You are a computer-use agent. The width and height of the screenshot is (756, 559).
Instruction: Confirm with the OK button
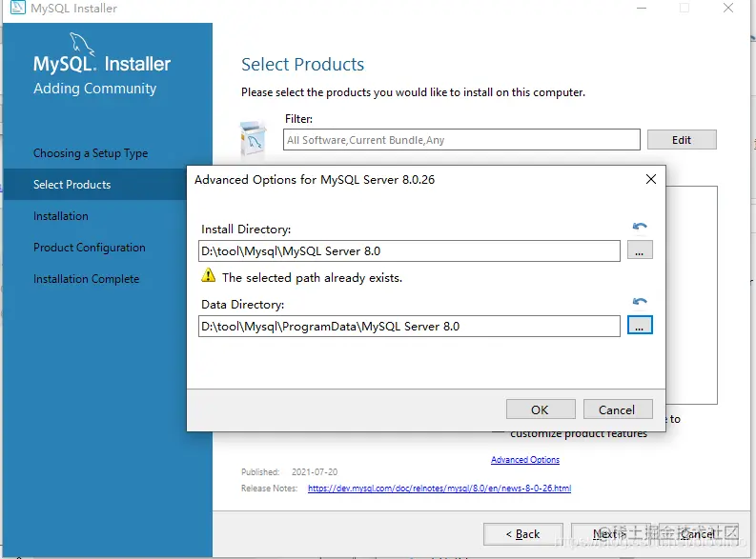coord(541,409)
